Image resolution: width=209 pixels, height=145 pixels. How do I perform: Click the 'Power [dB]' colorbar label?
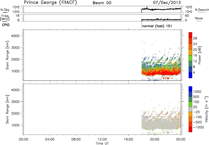pos(199,55)
